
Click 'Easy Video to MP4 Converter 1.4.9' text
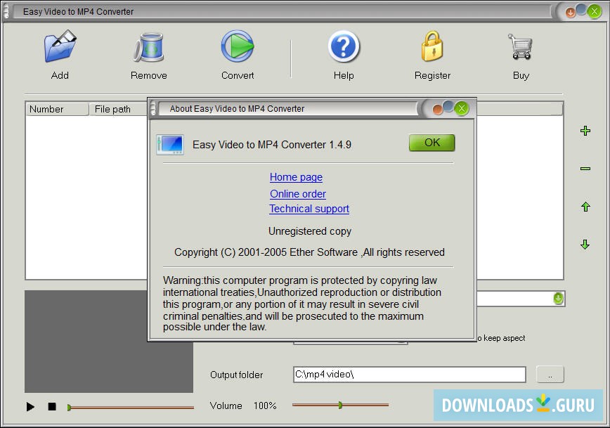point(271,145)
